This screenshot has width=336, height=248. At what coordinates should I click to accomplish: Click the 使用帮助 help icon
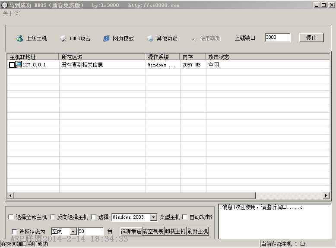click(x=193, y=38)
